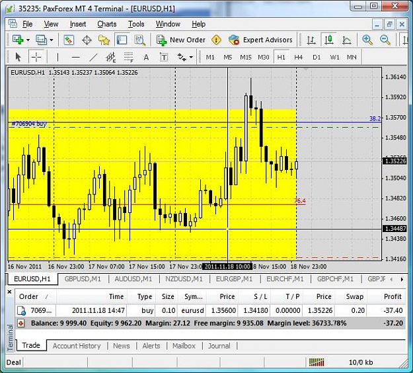Viewport: 413px width, 373px height.
Task: Switch to M30 timeframe
Action: (264, 57)
